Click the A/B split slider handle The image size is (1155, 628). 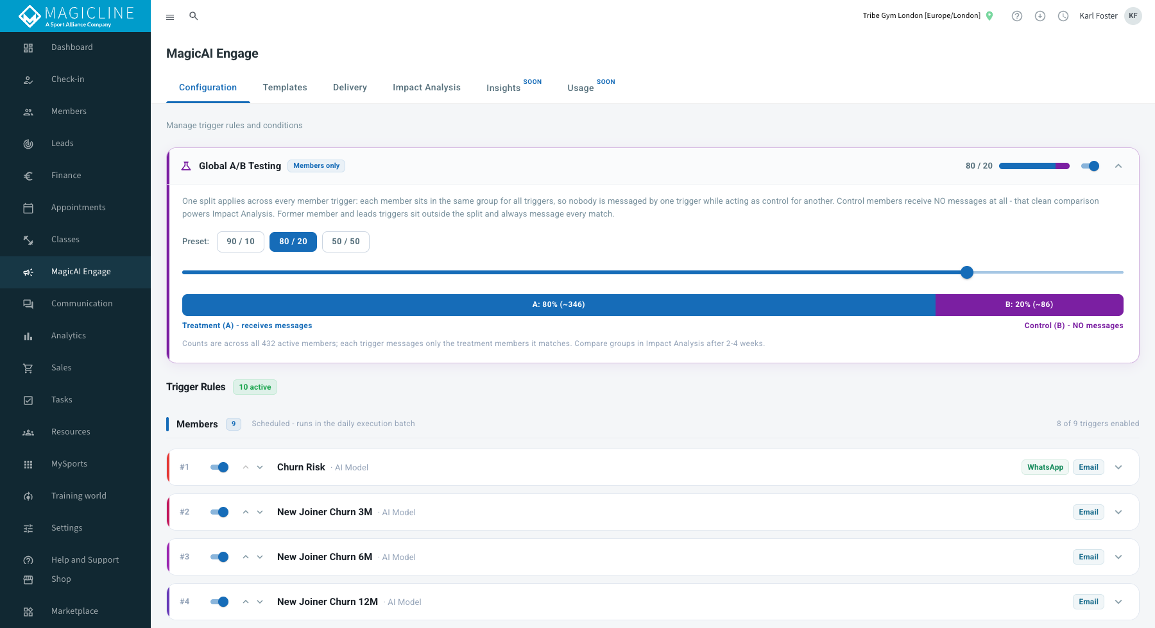pos(967,272)
